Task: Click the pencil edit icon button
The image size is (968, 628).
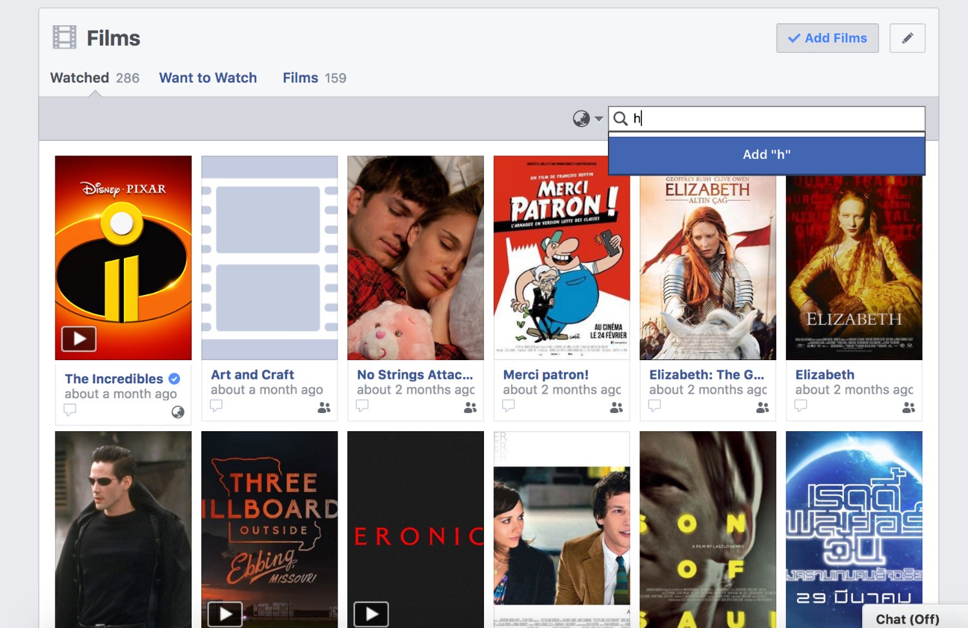Action: pyautogui.click(x=907, y=38)
